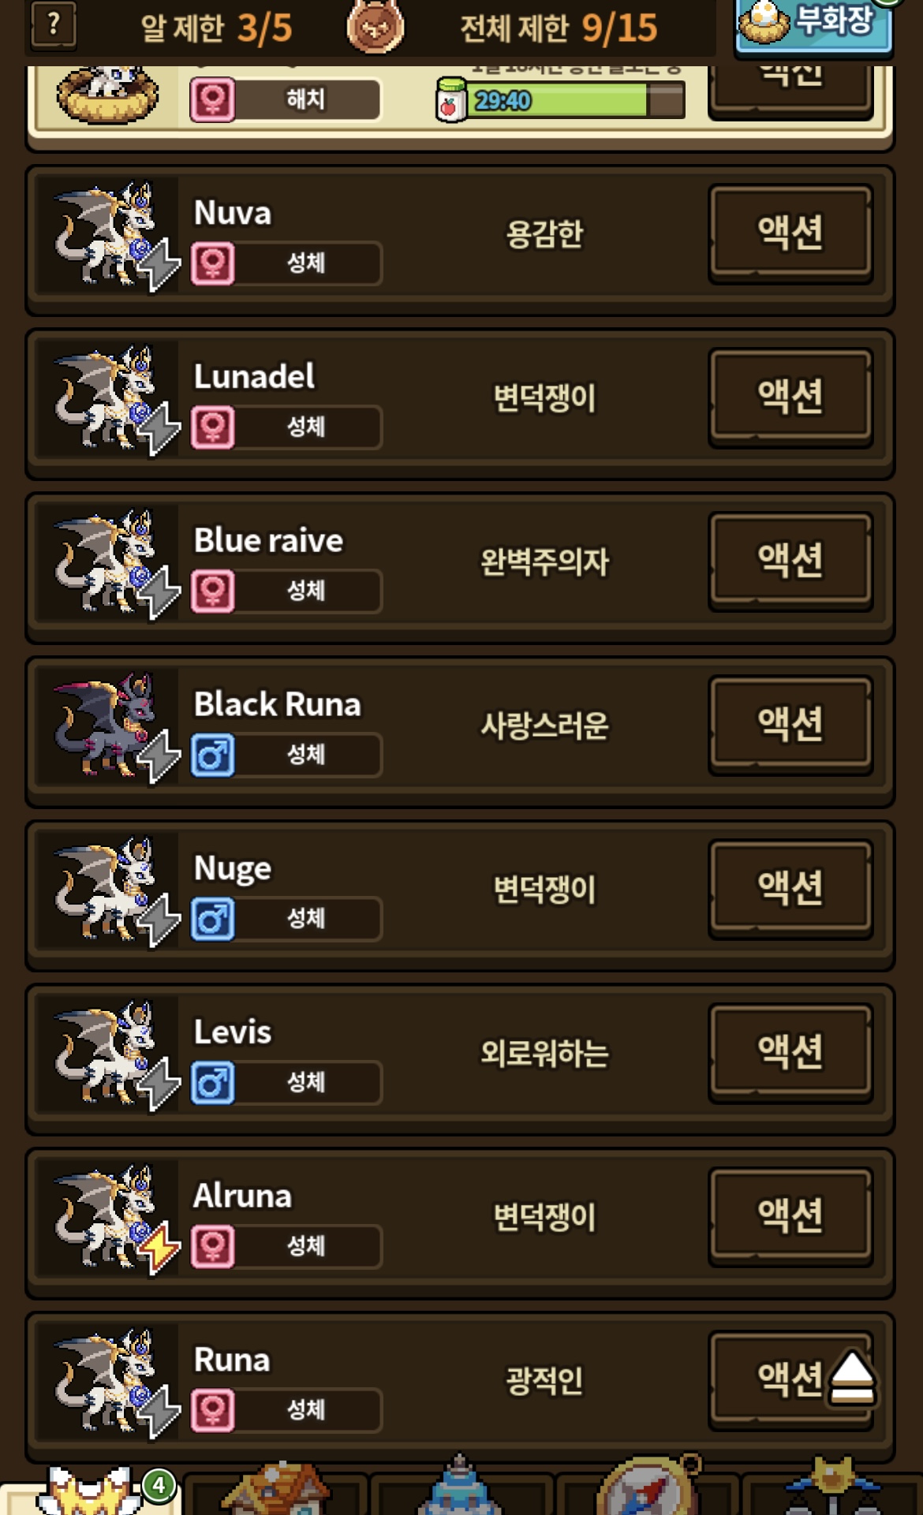Switch to the house village tab
The width and height of the screenshot is (923, 1515).
[x=275, y=1489]
